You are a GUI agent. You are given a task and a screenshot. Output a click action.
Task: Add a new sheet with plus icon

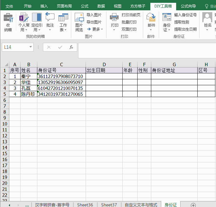[193, 205]
